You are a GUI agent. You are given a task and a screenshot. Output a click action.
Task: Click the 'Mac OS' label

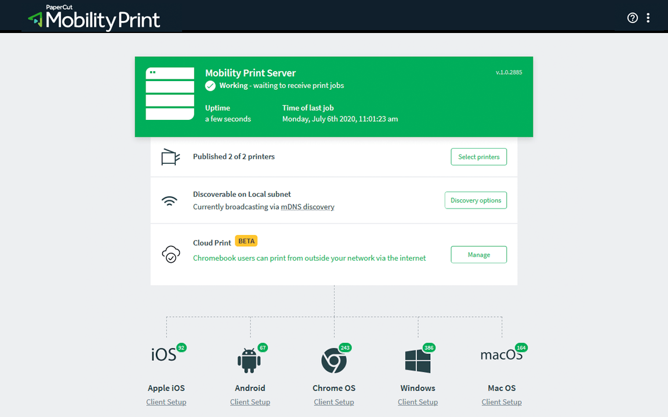pos(502,388)
